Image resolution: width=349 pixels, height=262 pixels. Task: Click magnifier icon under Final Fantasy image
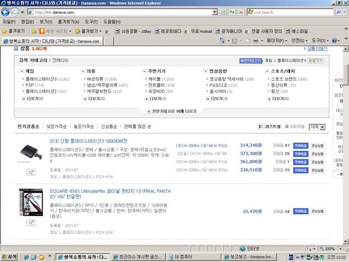31,222
